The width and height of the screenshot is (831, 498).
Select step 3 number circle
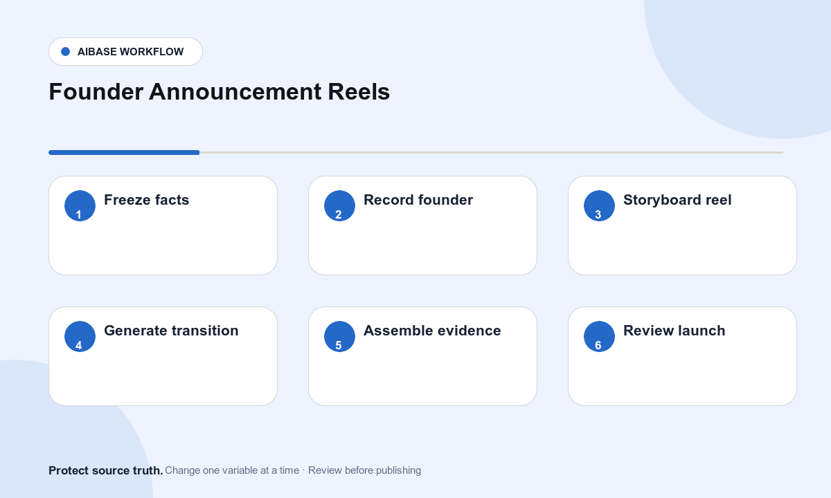(599, 205)
